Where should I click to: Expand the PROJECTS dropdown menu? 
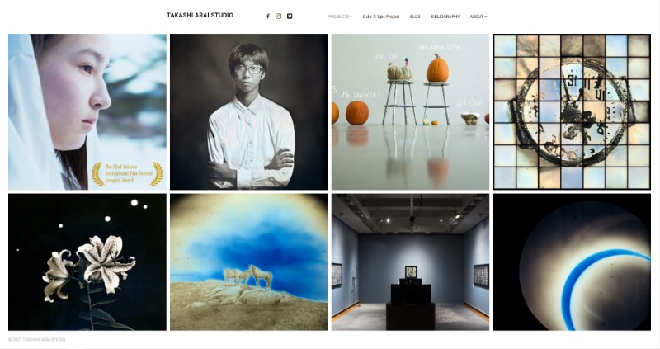pyautogui.click(x=340, y=17)
